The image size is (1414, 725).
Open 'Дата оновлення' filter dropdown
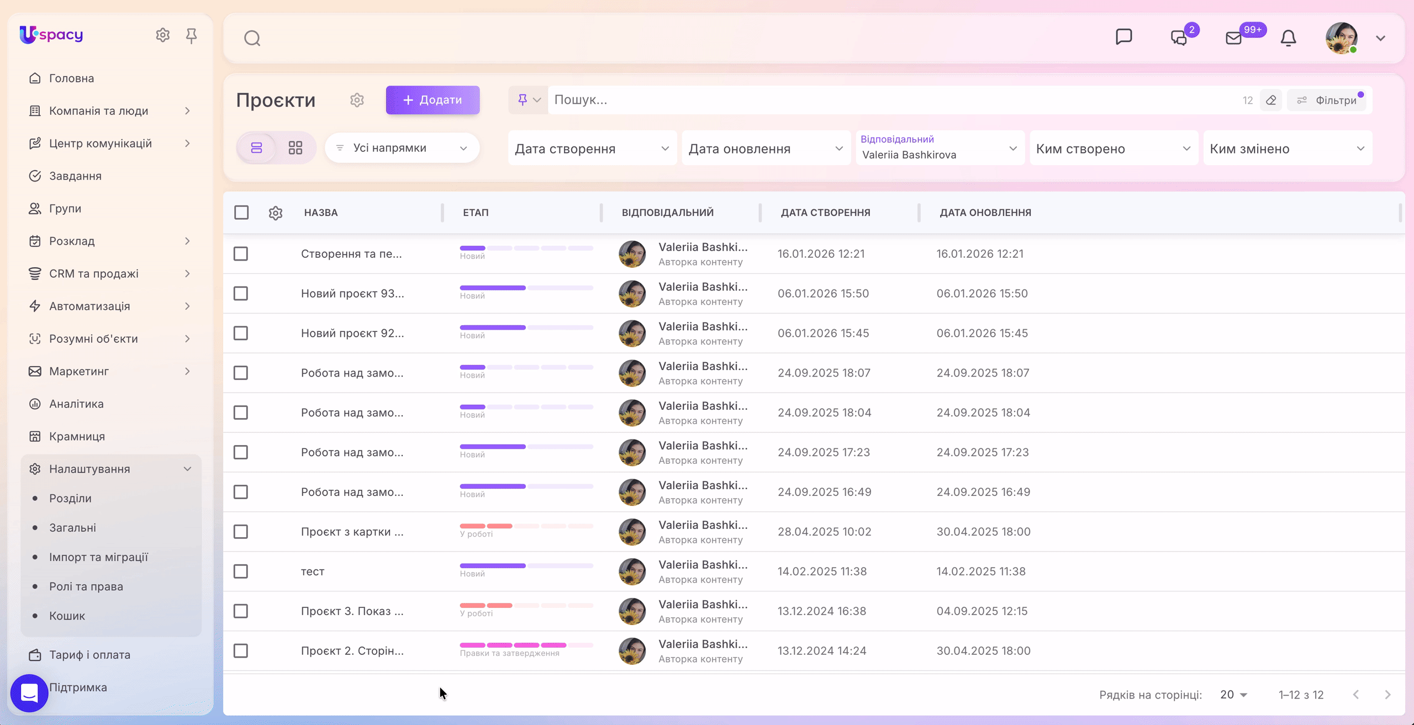[x=766, y=148]
